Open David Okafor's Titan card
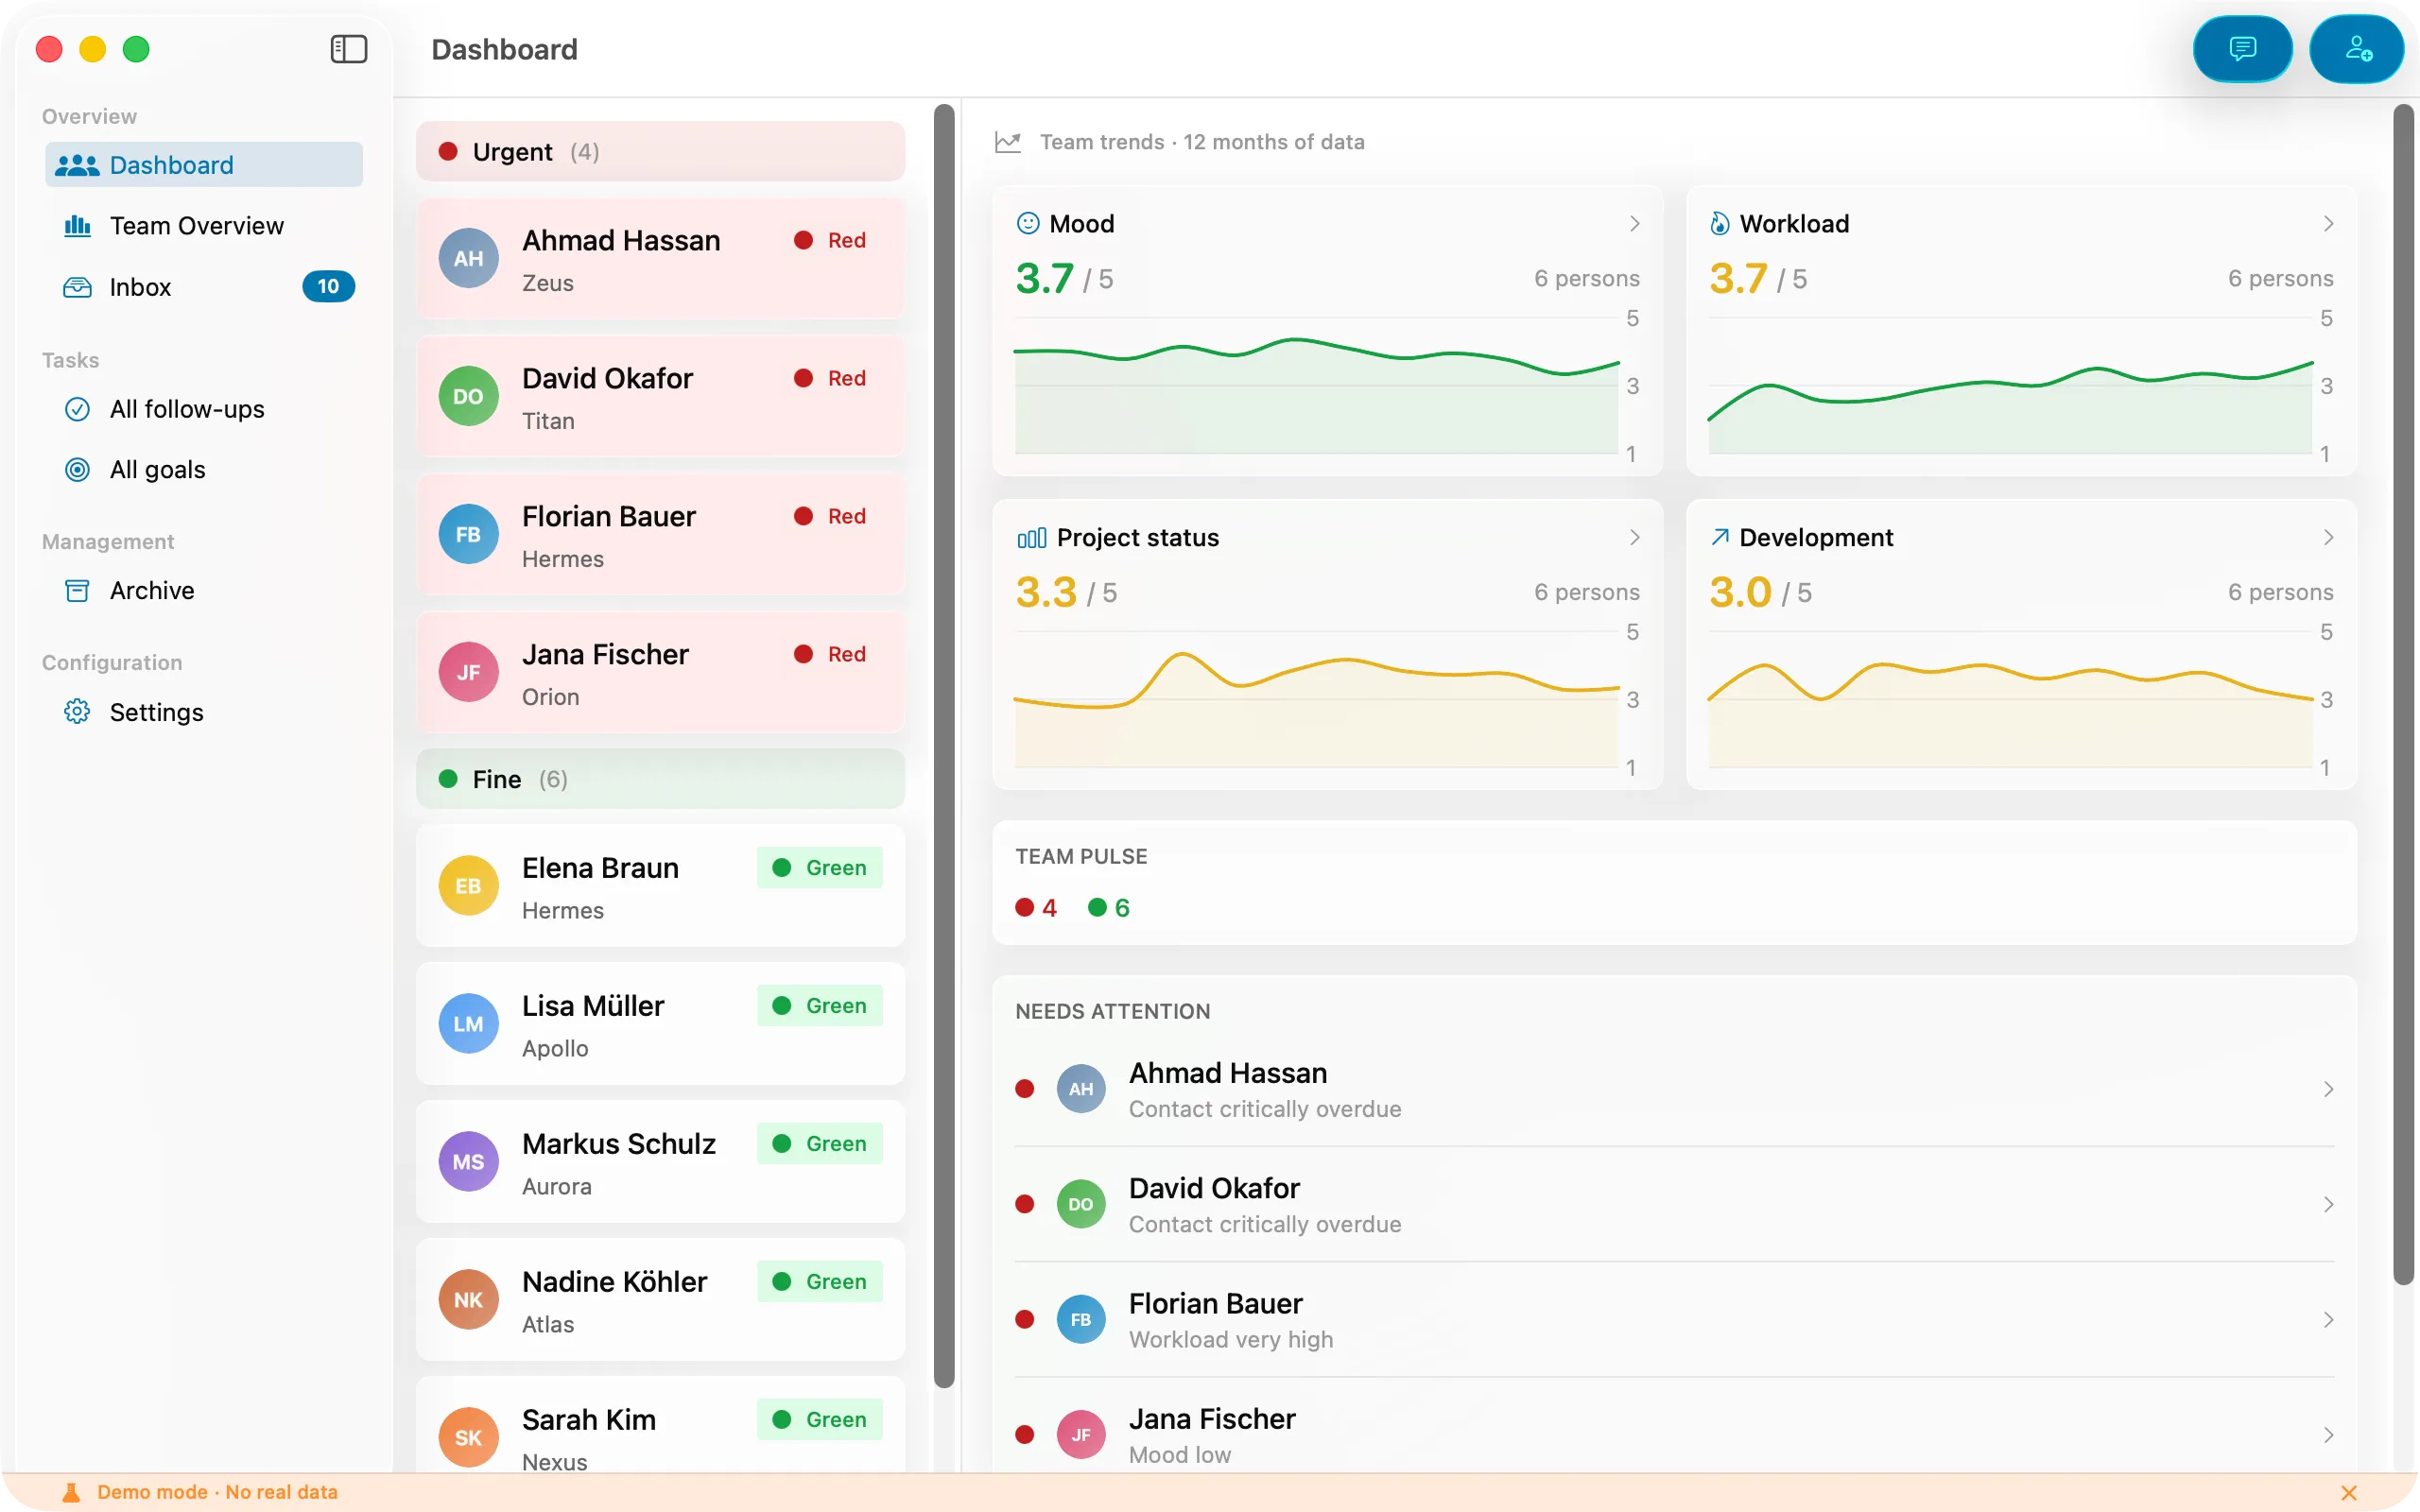 coord(660,397)
